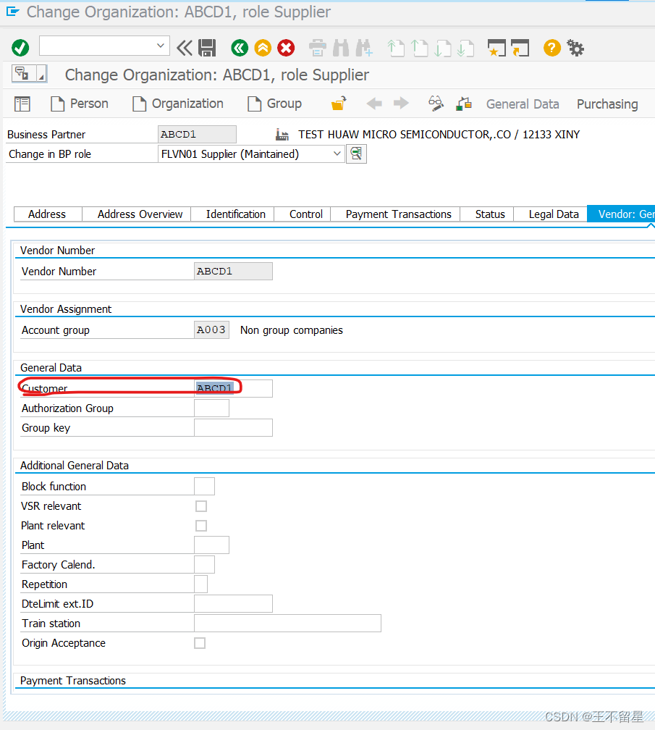Click the SAP window menu icon in title bar

tap(12, 12)
